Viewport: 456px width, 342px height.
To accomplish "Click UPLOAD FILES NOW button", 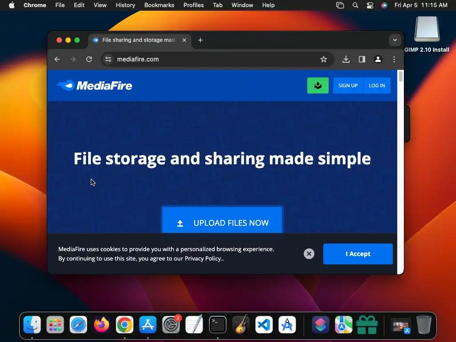I will point(222,220).
